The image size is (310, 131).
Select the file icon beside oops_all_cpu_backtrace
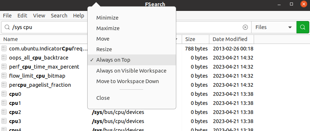(x=4, y=58)
